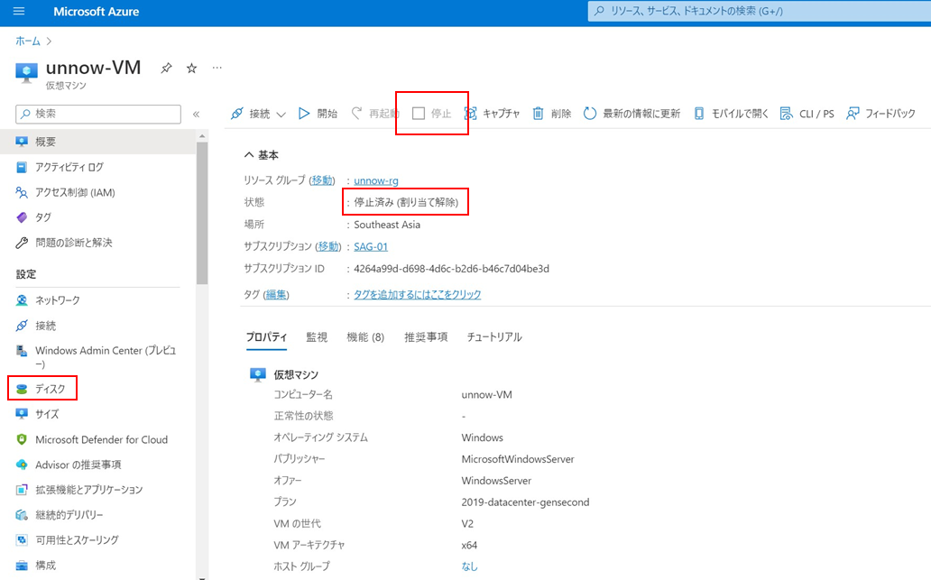Screen dimensions: 931x580
Task: Click the 停止 stop toolbar item
Action: 431,114
